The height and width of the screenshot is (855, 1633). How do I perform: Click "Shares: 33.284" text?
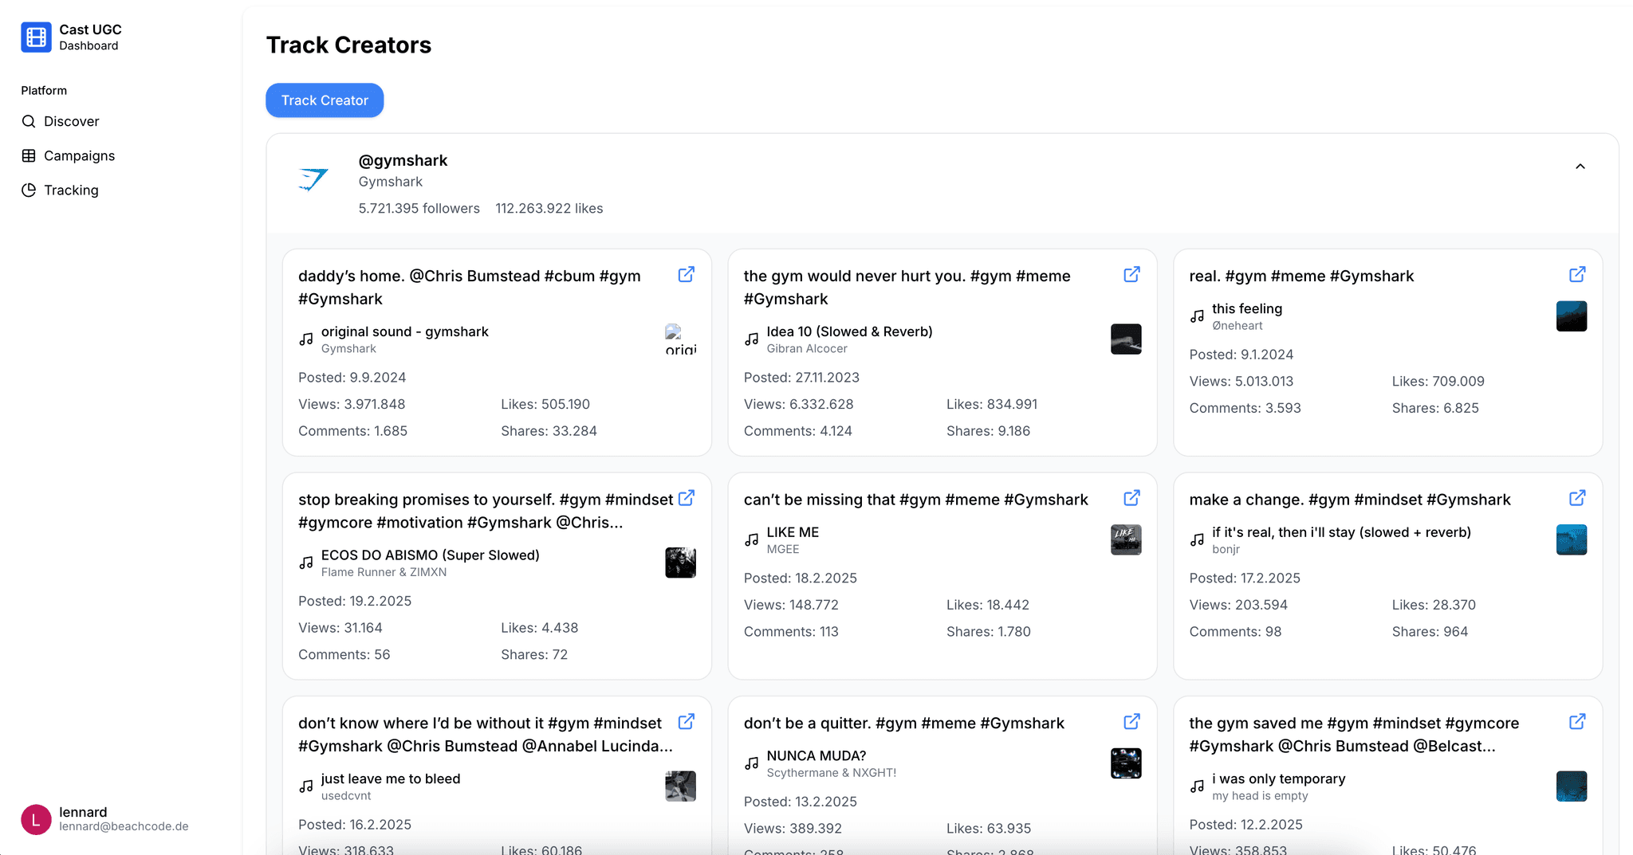click(549, 430)
